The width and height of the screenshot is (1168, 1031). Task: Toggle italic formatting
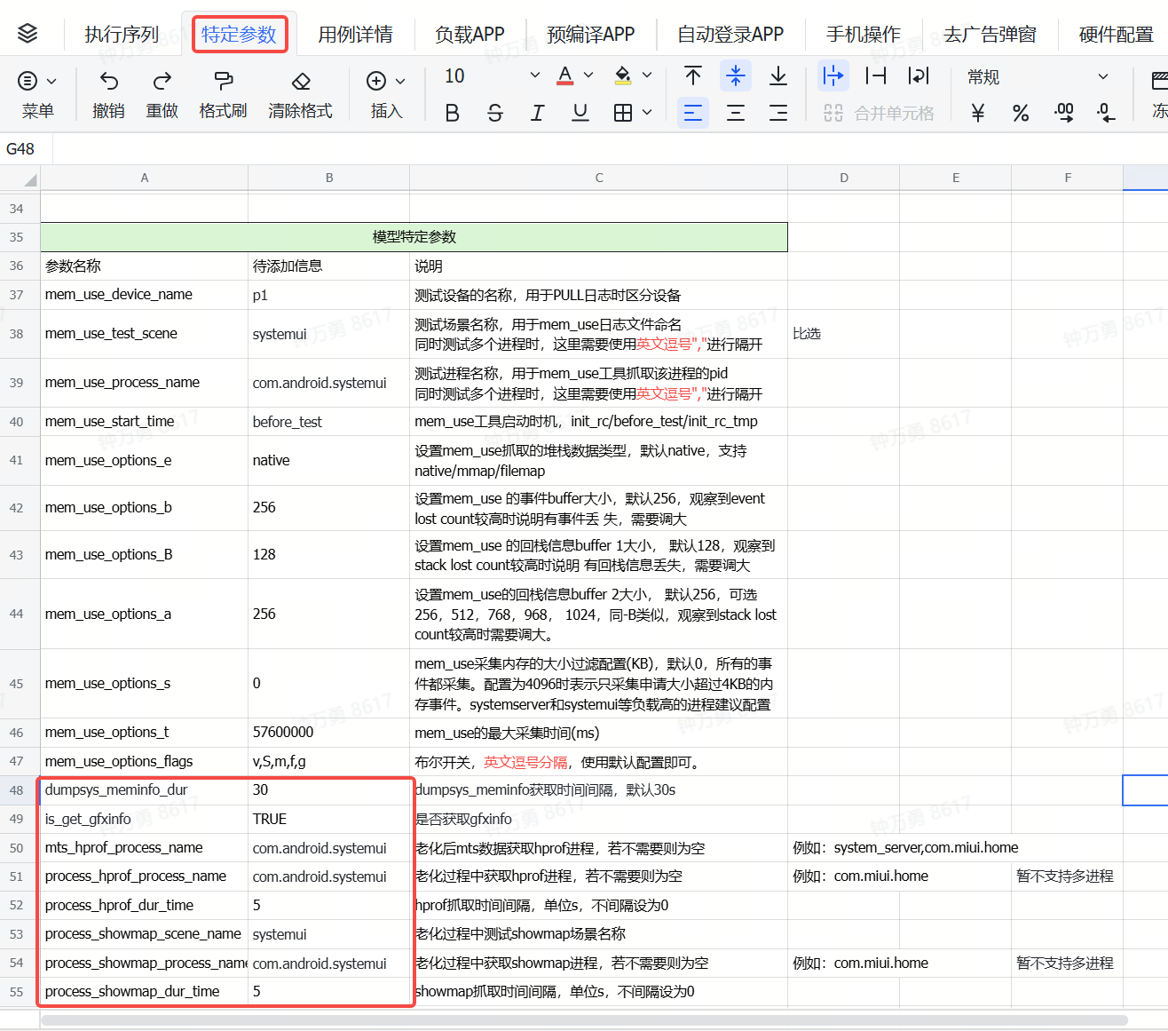[537, 113]
